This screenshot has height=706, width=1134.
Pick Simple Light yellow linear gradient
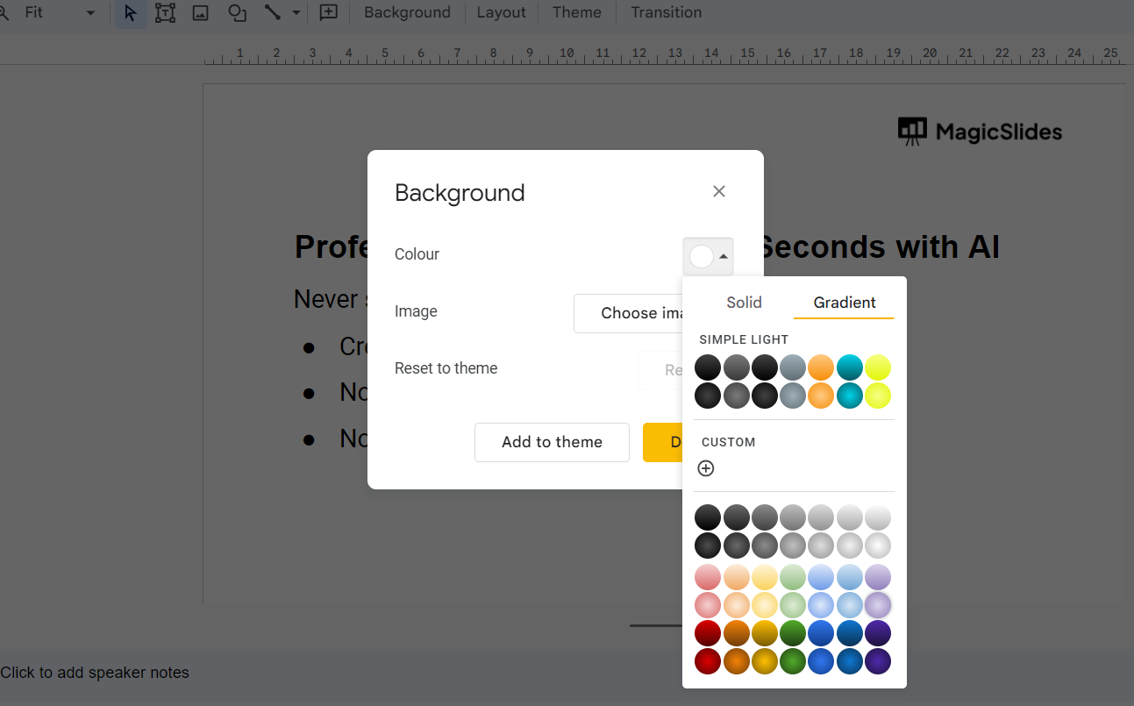pyautogui.click(x=878, y=367)
